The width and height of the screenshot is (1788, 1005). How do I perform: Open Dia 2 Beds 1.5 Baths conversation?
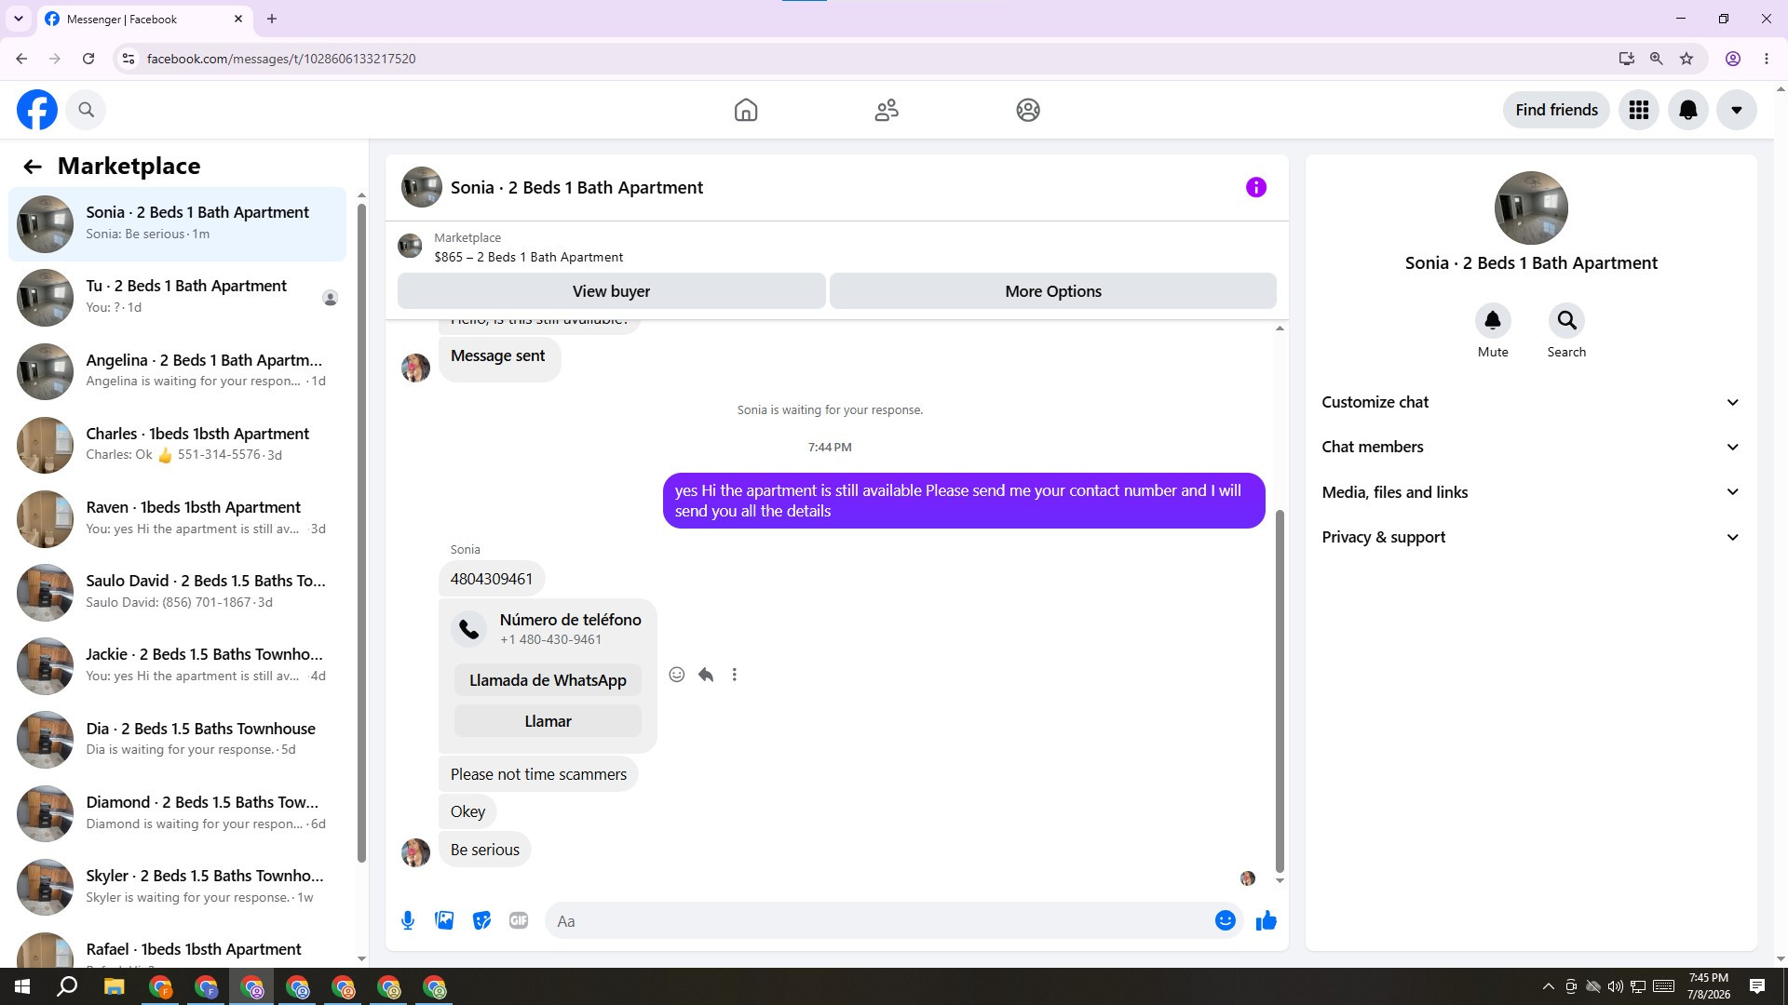pos(177,740)
